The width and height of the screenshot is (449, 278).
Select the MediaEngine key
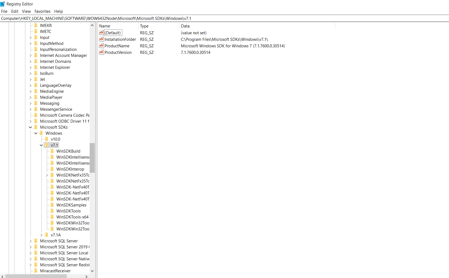click(x=52, y=91)
